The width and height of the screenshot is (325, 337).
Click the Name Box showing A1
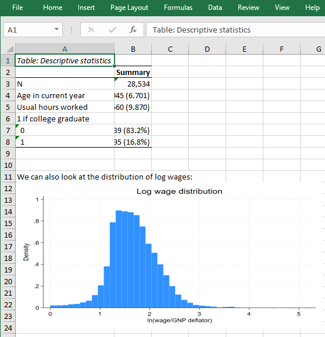pos(33,30)
